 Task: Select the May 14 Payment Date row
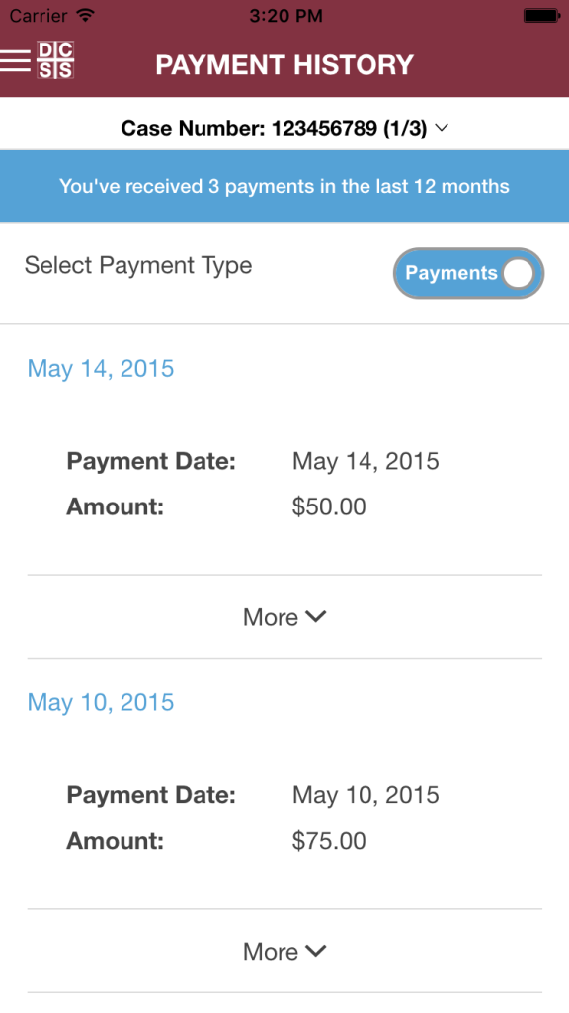coord(253,461)
